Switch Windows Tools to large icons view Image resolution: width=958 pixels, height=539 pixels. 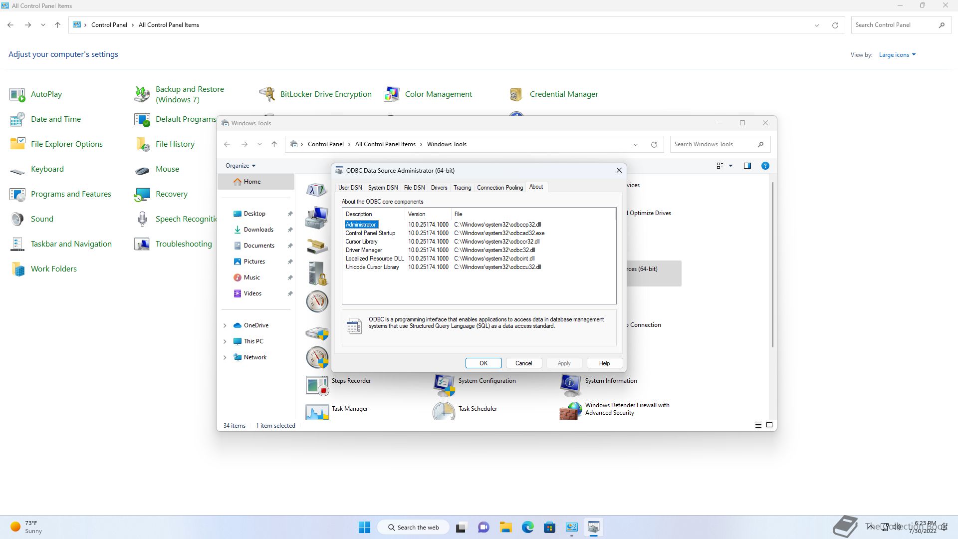[769, 425]
